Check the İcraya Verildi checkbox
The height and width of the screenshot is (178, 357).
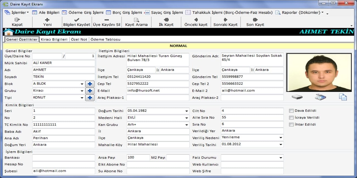[x=291, y=118]
